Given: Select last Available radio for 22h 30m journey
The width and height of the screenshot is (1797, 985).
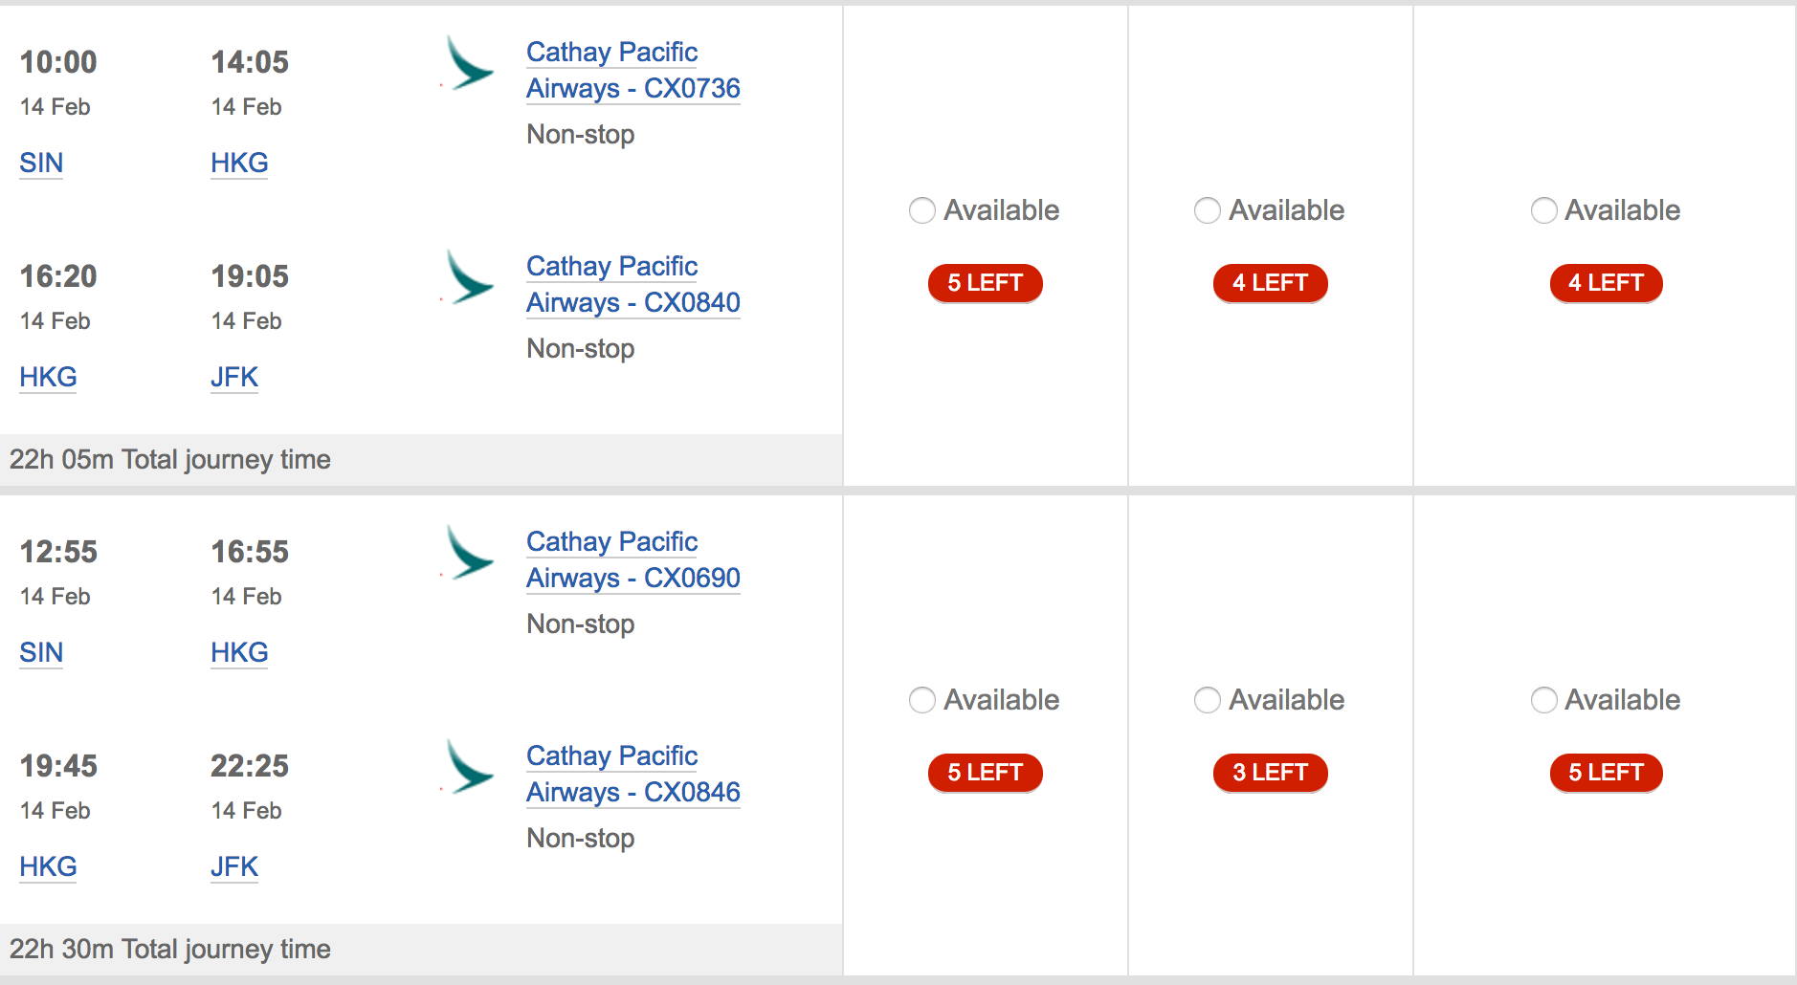Looking at the screenshot, I should [1544, 700].
